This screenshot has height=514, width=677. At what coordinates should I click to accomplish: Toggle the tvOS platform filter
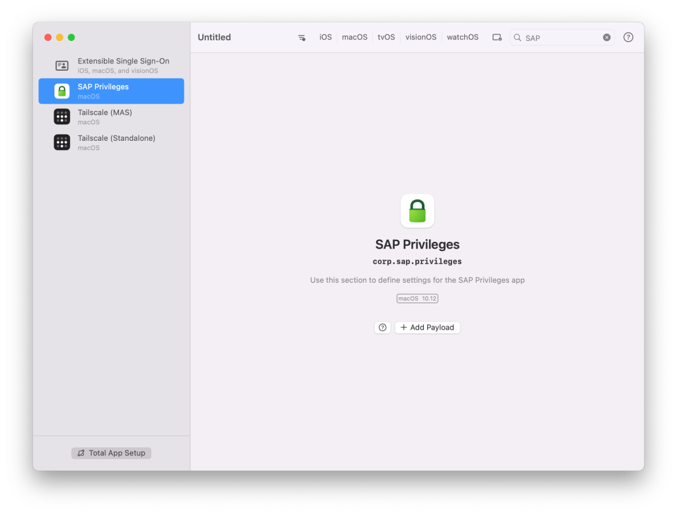[386, 38]
